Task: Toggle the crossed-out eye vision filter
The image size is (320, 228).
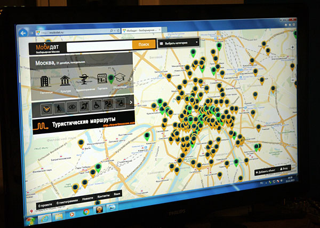Action: pyautogui.click(x=72, y=107)
